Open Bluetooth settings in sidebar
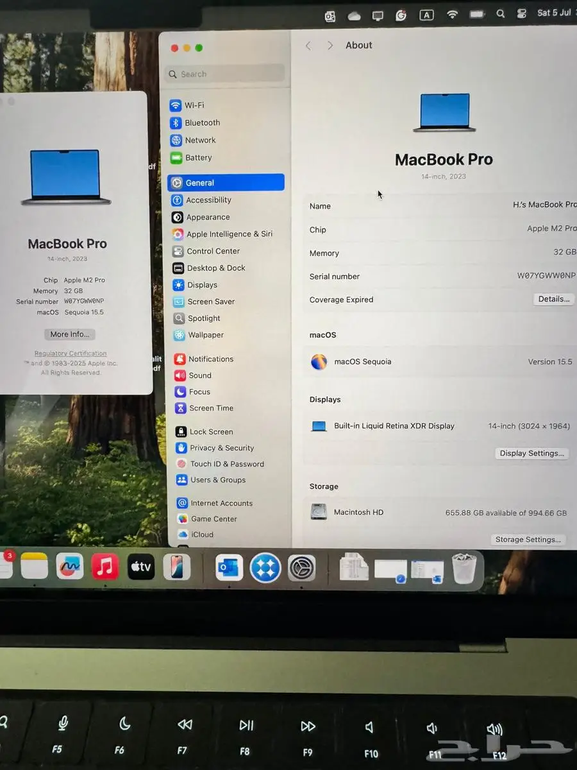 195,123
